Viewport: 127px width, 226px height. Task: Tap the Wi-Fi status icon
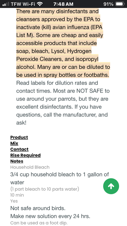pos(40,4)
